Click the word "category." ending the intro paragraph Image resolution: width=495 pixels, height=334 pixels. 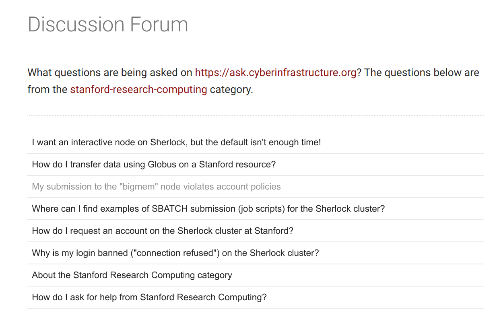231,89
